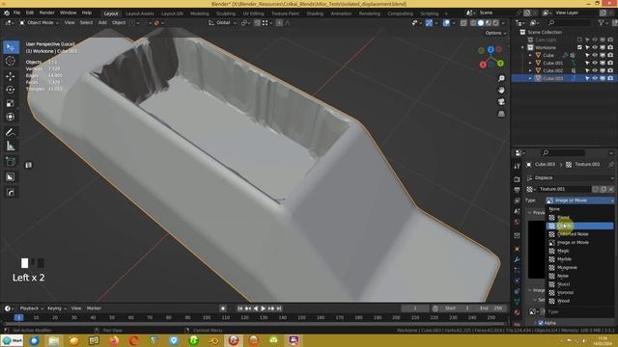
Task: Select the Rotate tool
Action: (x=11, y=90)
